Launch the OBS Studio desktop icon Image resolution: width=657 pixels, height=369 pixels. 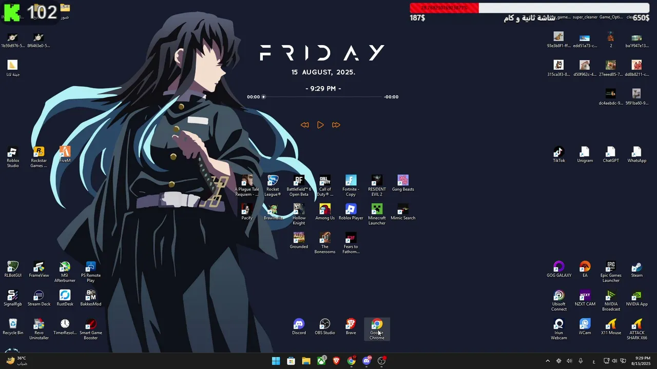[325, 327]
